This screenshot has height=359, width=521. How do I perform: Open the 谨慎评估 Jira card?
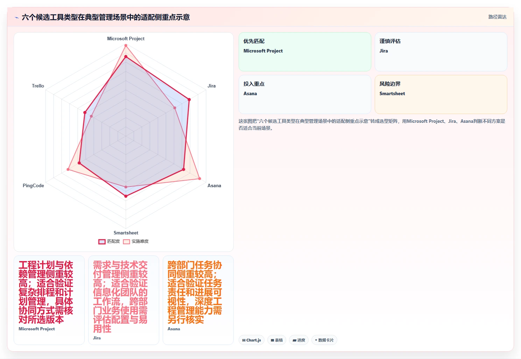pyautogui.click(x=441, y=52)
